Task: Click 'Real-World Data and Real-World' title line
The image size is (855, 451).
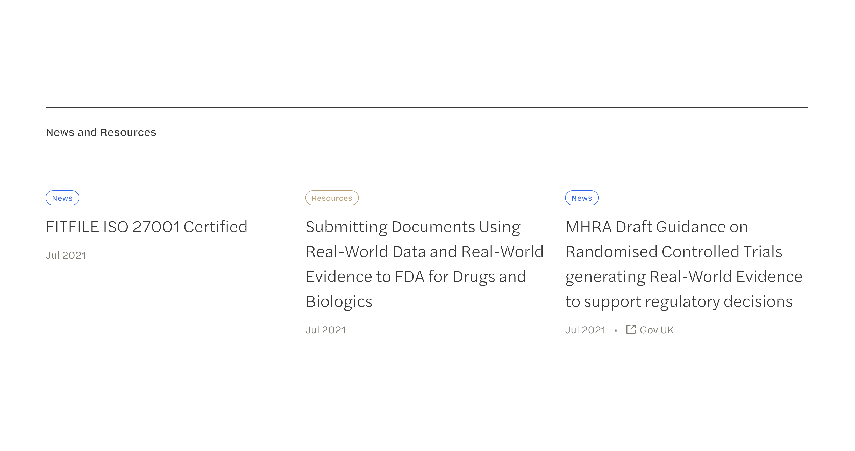Action: coord(424,252)
